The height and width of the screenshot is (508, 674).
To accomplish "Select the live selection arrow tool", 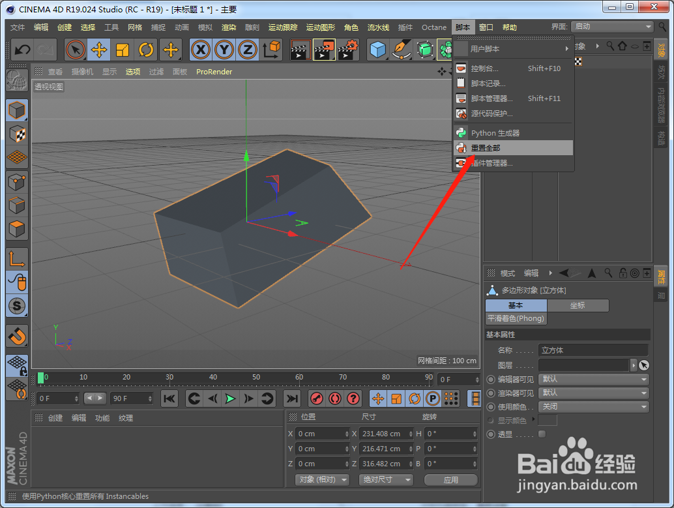I will tap(76, 50).
